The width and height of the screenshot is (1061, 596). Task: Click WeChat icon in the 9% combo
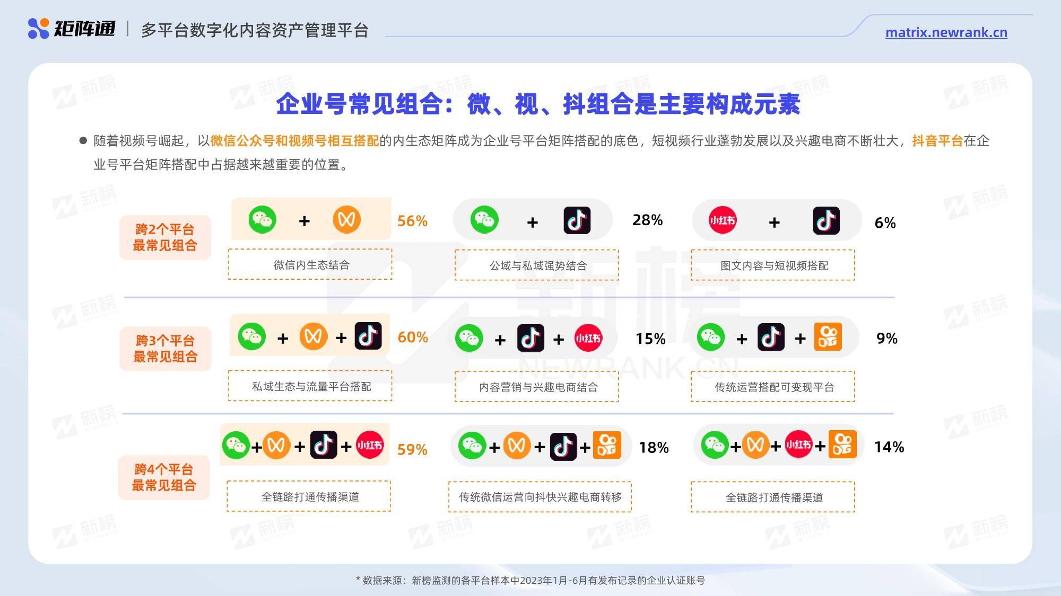pyautogui.click(x=711, y=337)
